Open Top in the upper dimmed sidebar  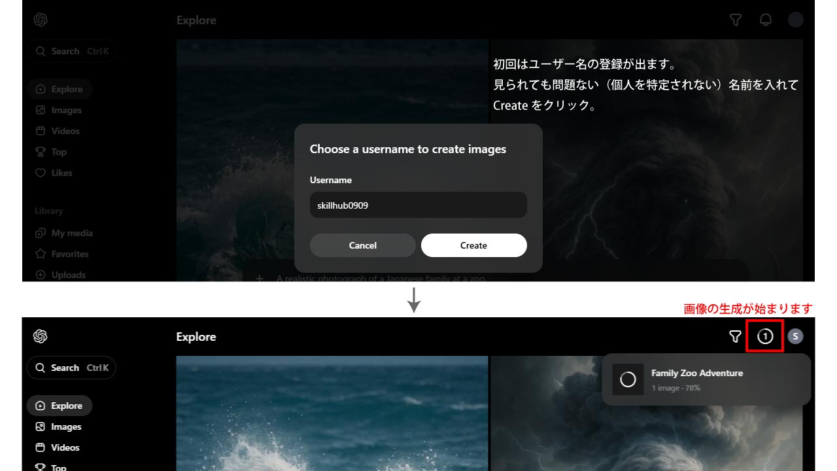click(x=51, y=152)
